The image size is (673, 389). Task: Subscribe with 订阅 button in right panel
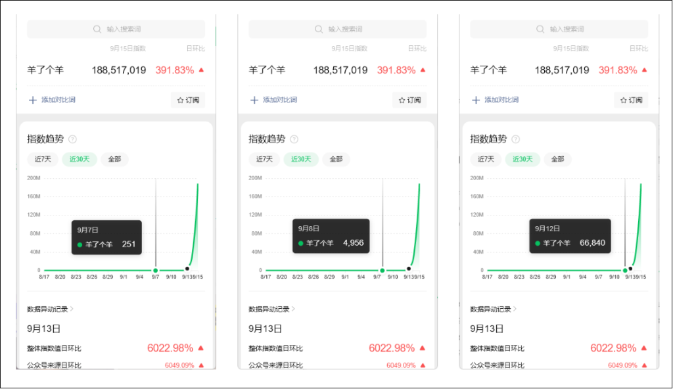(631, 100)
